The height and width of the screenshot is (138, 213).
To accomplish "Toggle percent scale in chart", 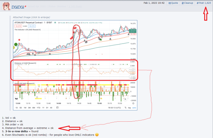I will (125, 108).
